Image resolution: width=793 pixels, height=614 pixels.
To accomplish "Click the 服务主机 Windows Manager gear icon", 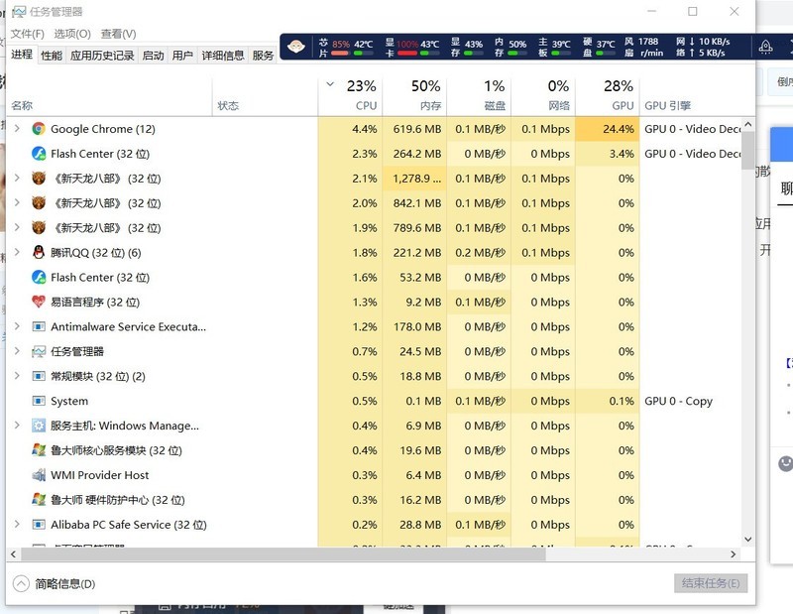I will (x=39, y=426).
